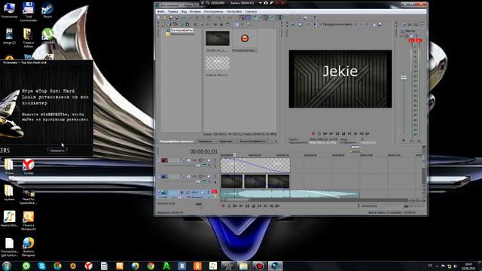The height and width of the screenshot is (271, 482).
Task: Click the preview external monitor icon
Action: pos(300,24)
